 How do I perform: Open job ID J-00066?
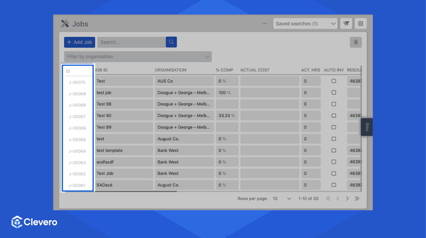tap(77, 128)
